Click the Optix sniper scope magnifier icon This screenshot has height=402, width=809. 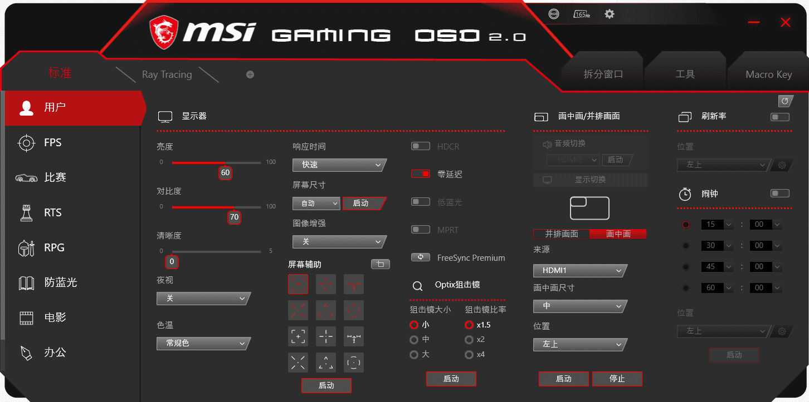click(x=417, y=286)
